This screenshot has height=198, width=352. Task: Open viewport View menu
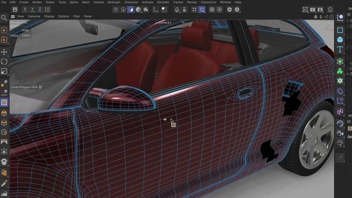[x=20, y=16]
